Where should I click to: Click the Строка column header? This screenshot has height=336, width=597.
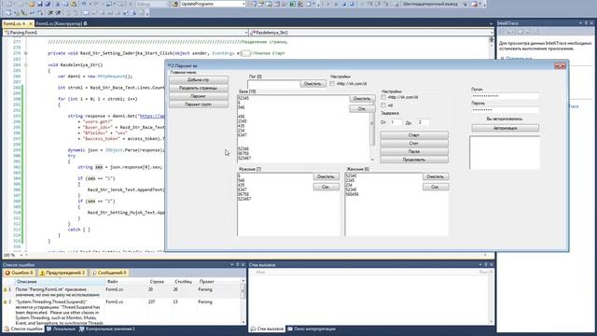click(157, 282)
